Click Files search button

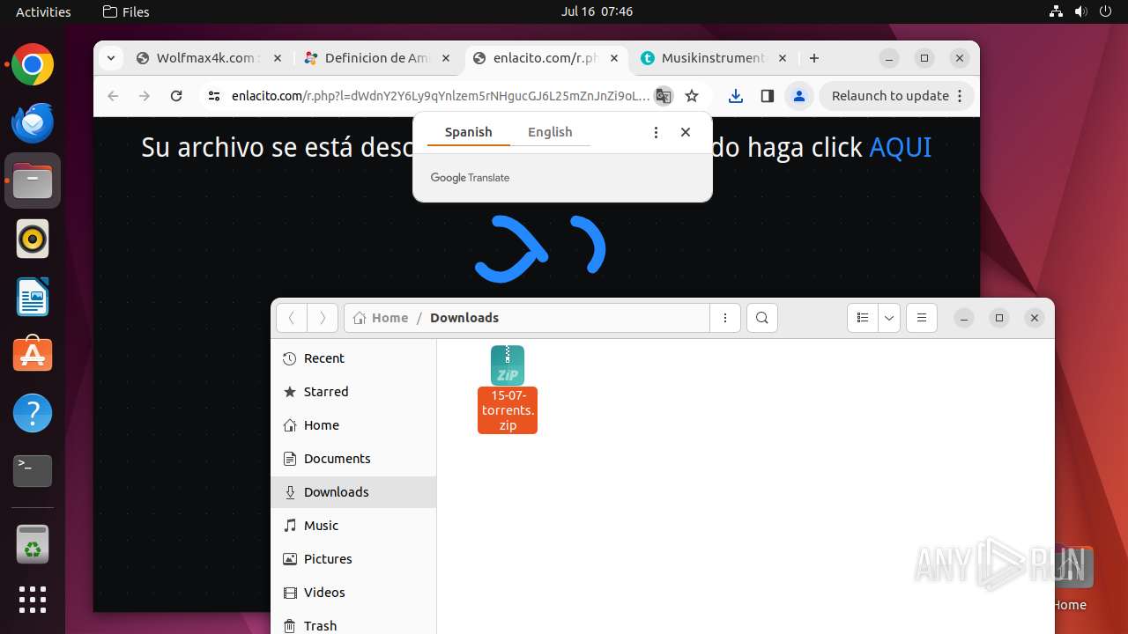click(x=762, y=318)
